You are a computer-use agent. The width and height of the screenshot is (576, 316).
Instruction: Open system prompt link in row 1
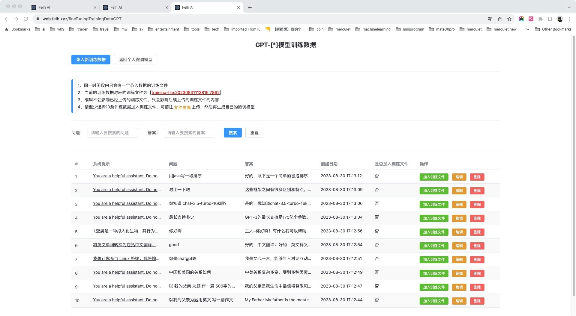click(127, 176)
